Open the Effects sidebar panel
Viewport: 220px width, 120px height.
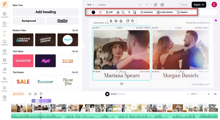click(5, 89)
